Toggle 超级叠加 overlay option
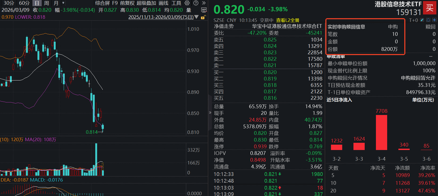 (146, 3)
